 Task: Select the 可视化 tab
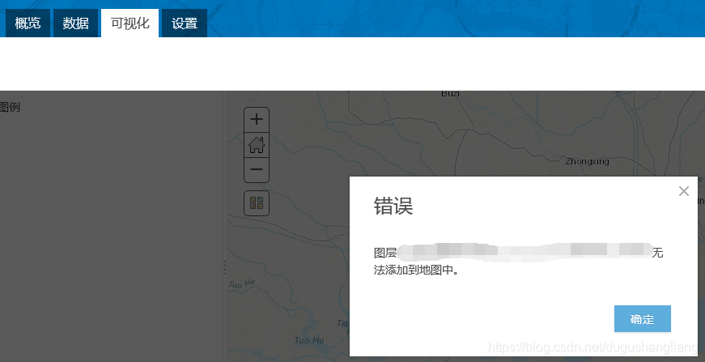pyautogui.click(x=130, y=23)
